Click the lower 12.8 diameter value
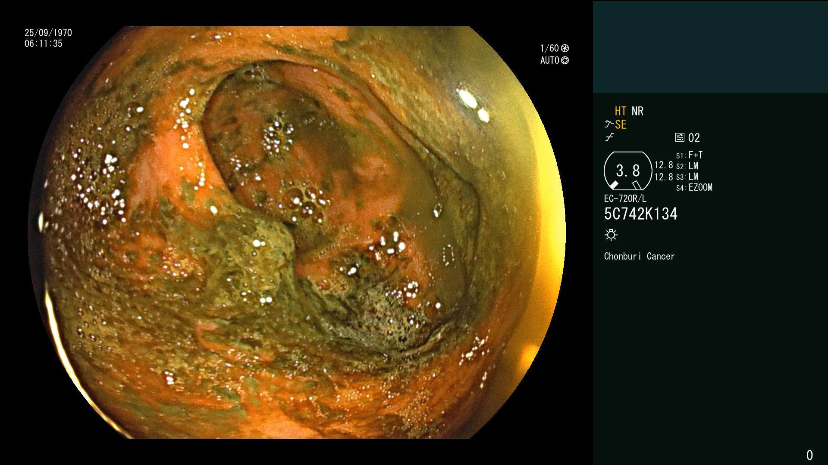The height and width of the screenshot is (465, 828). tap(664, 177)
